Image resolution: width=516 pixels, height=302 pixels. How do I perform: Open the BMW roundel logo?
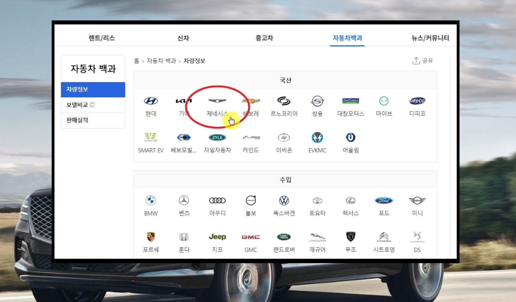coord(151,200)
